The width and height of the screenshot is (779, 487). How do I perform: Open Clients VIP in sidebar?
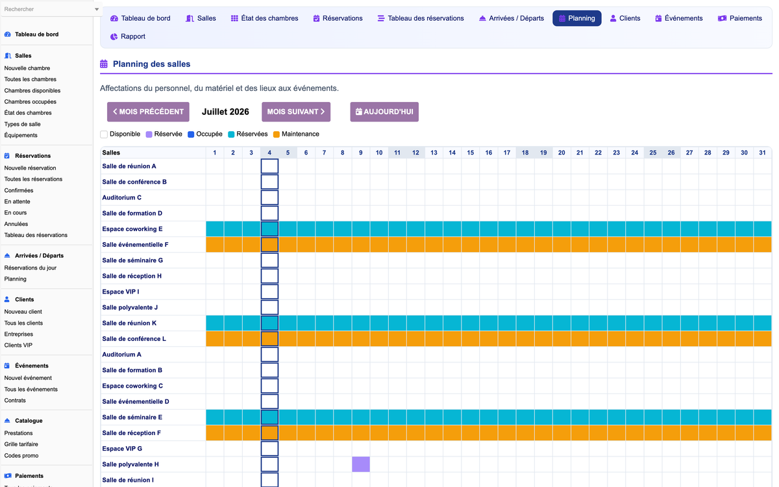(18, 345)
